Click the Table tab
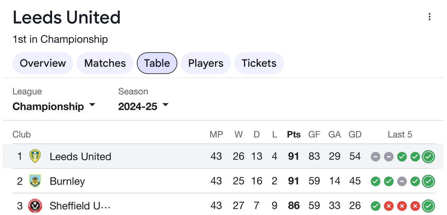The image size is (447, 215). [x=157, y=63]
